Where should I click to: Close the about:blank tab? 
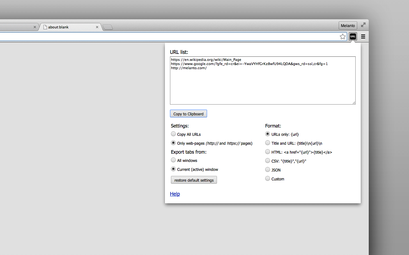coord(97,27)
